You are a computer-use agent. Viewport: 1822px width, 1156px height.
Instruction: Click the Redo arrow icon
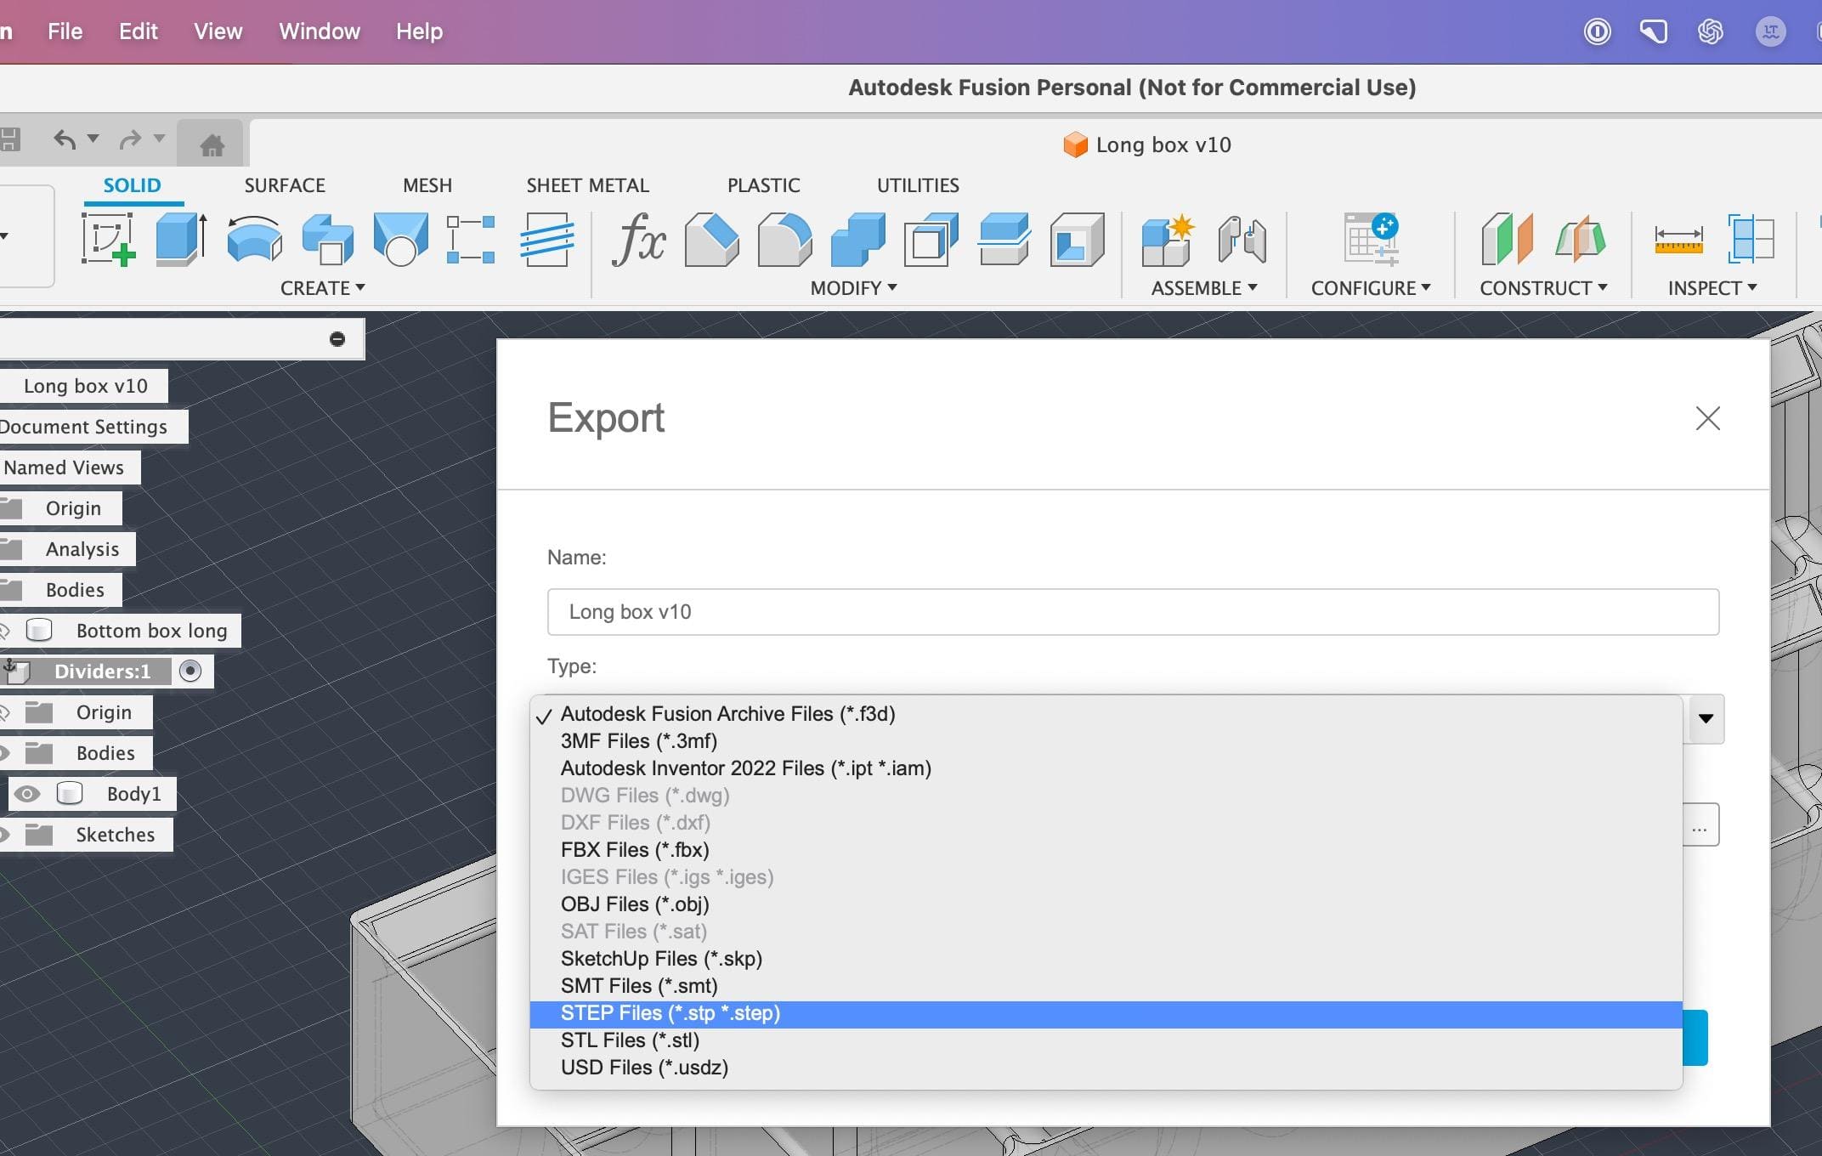(130, 139)
